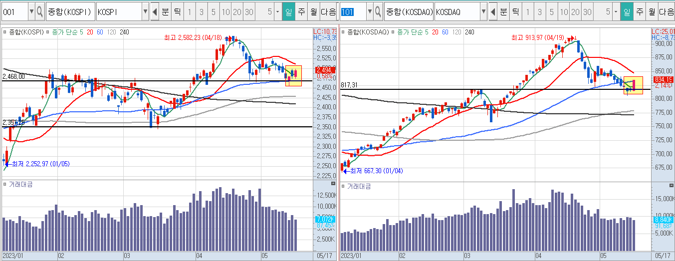Select red 20 moving average label on KOSDAQ
The image size is (675, 261).
[x=436, y=32]
